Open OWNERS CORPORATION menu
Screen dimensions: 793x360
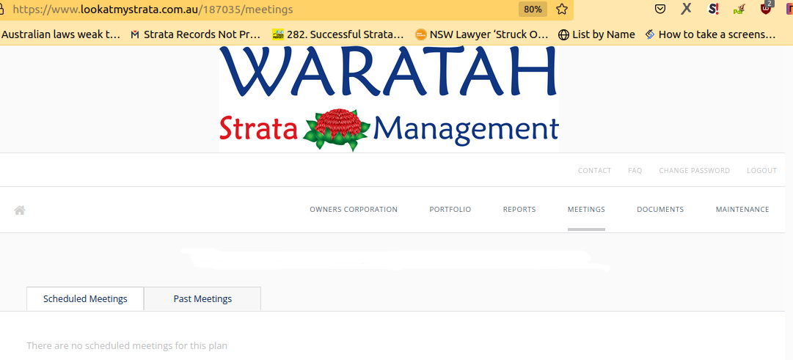tap(354, 209)
